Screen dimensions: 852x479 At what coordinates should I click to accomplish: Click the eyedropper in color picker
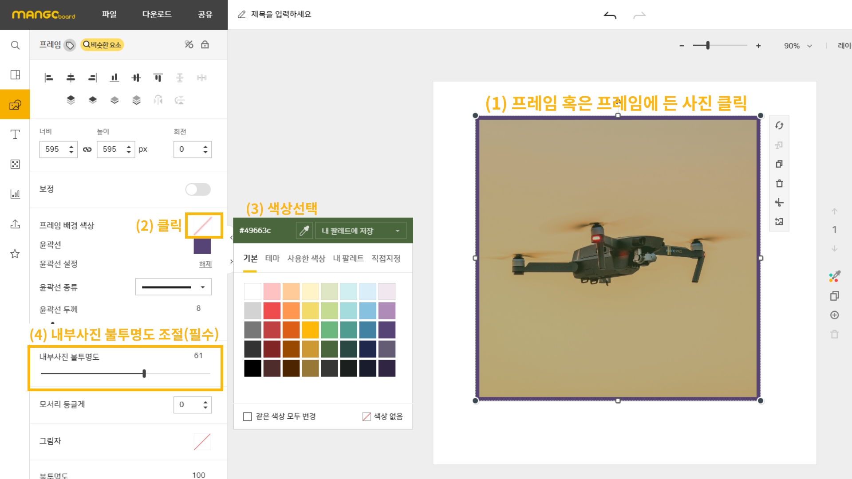click(304, 231)
